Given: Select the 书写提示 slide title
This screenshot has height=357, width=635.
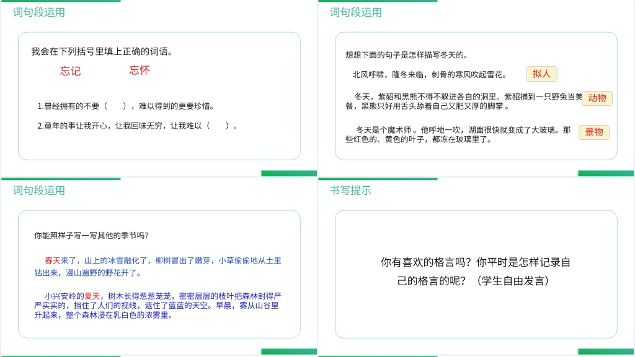Looking at the screenshot, I should 350,191.
